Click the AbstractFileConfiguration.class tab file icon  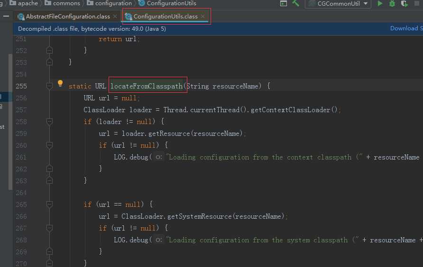pyautogui.click(x=21, y=17)
